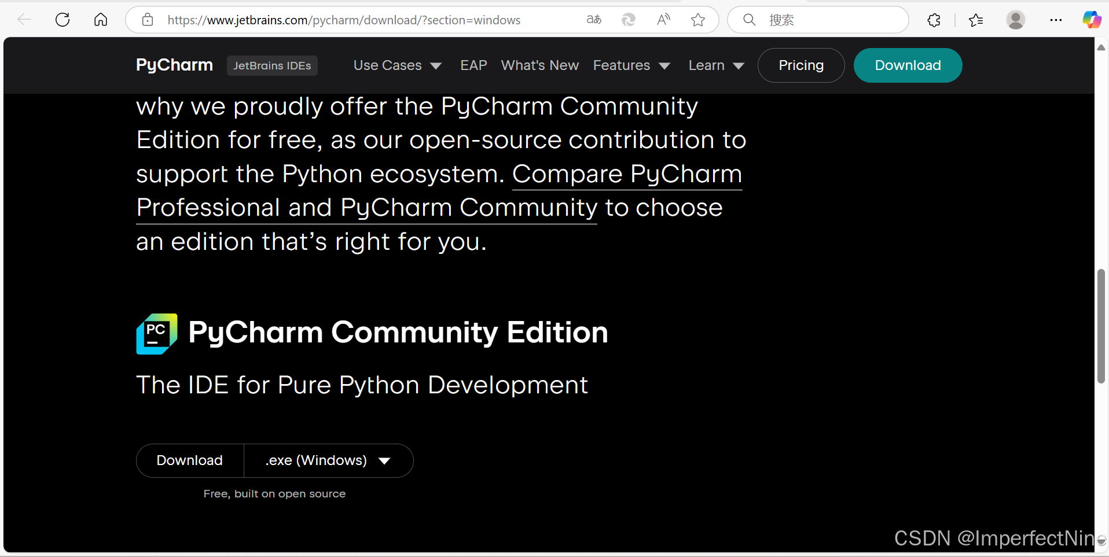The width and height of the screenshot is (1109, 557).
Task: Click the Edge sync circular icon
Action: click(x=629, y=20)
